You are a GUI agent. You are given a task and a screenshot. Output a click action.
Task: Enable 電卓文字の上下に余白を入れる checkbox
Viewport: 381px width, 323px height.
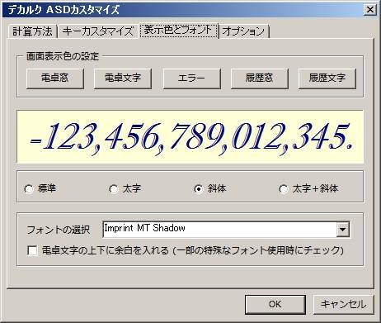pos(33,251)
